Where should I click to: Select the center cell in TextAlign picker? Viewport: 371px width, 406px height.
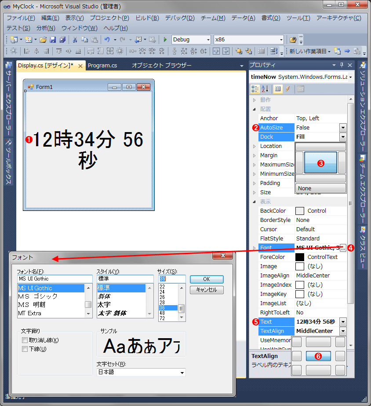coord(318,356)
